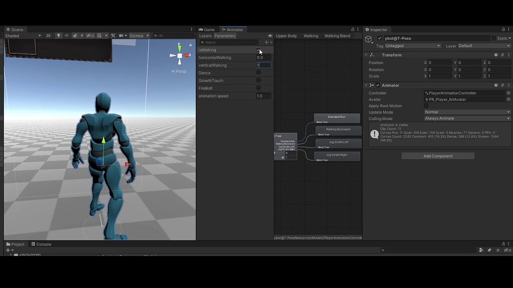Toggle the scene audio icon in toolbar
Screen dimensions: 513x288
point(67,35)
